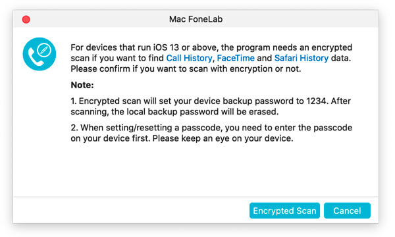
Task: Click the 1234 password text
Action: (317, 101)
